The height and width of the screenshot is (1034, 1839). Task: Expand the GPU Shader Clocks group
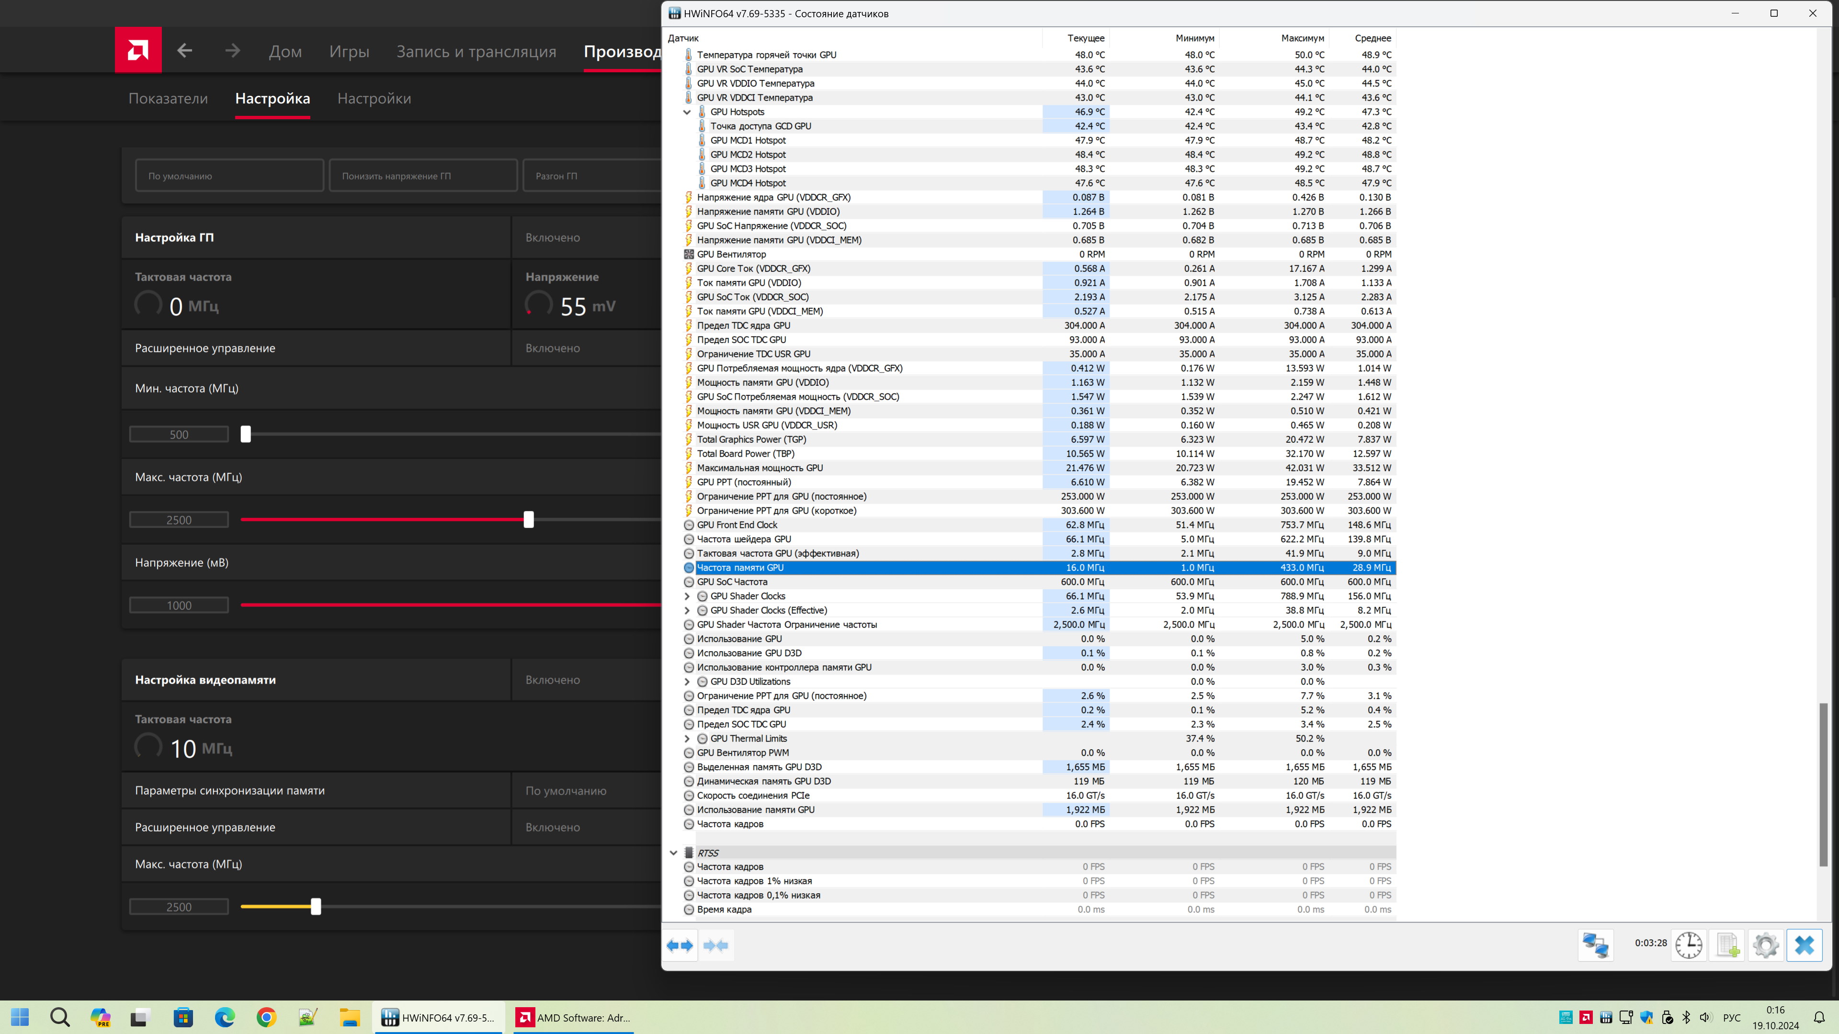(687, 596)
